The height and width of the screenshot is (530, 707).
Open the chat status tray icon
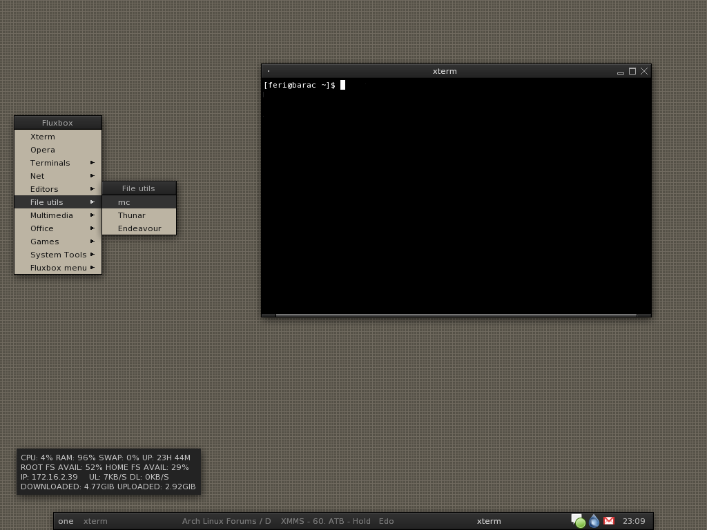(578, 521)
